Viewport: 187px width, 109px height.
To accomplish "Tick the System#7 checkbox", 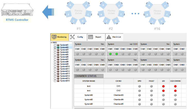I will [55, 59].
